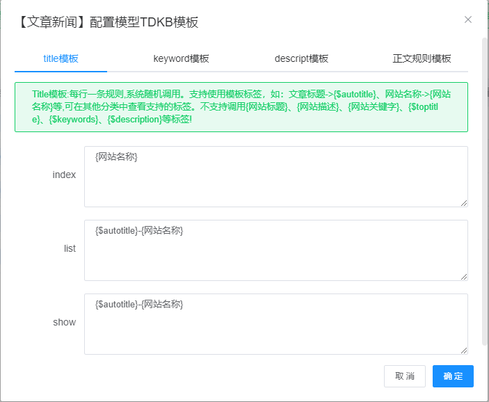Open the keyword模板 tab
Image resolution: width=489 pixels, height=402 pixels.
181,58
